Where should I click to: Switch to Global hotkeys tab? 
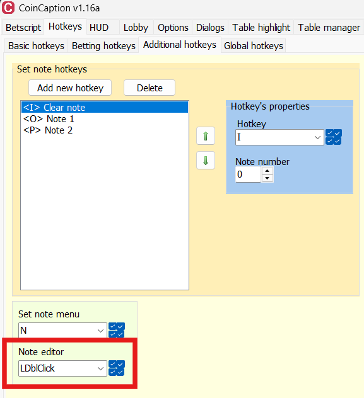point(254,46)
